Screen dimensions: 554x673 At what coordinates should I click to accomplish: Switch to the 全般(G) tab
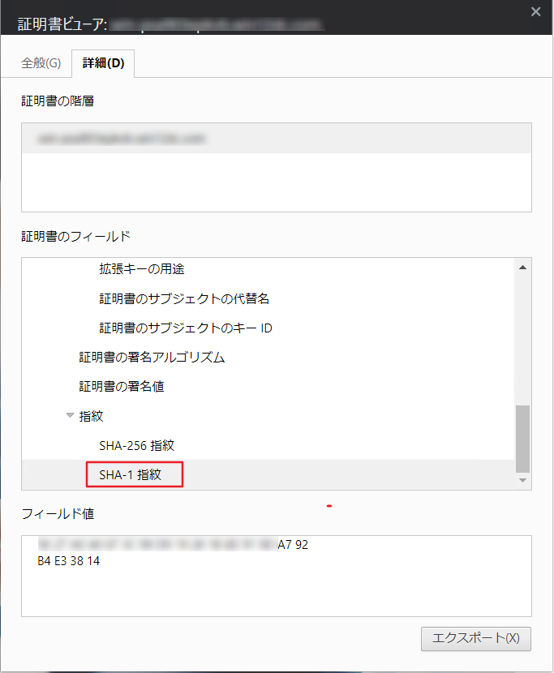[41, 63]
